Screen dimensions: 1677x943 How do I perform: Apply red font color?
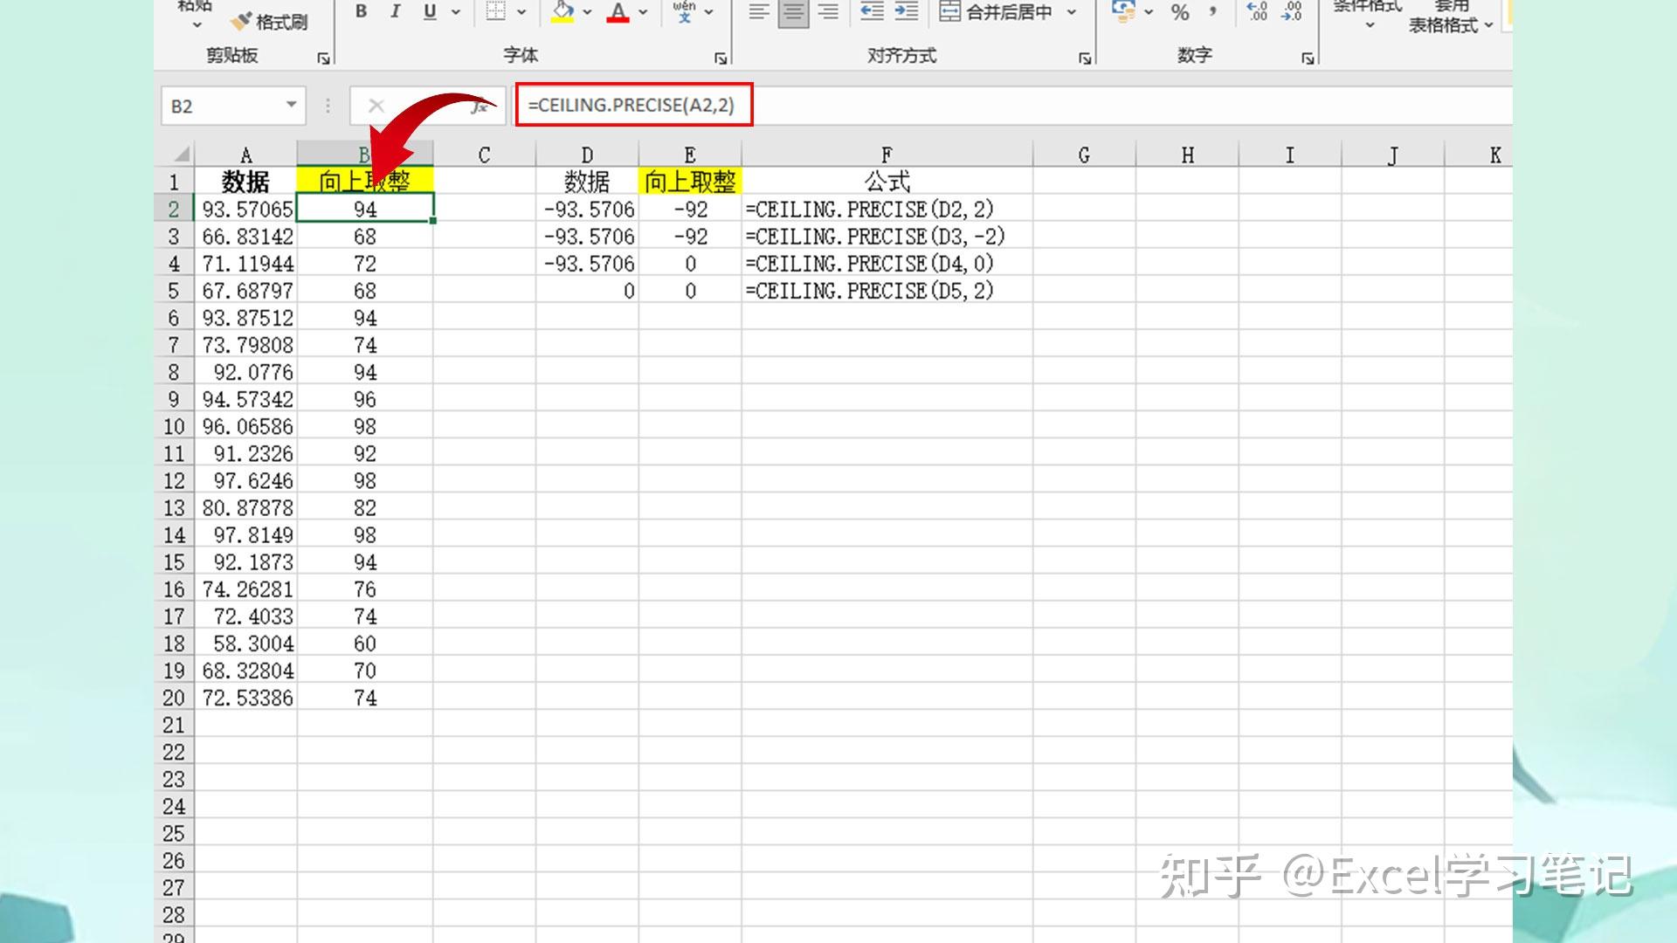coord(618,12)
